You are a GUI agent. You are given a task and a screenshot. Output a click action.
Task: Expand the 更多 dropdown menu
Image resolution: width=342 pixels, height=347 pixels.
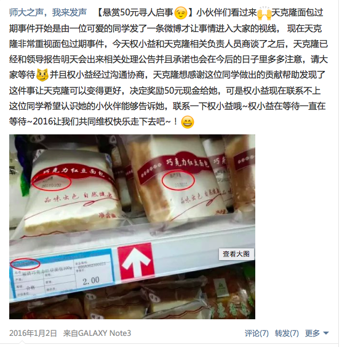click(x=317, y=333)
